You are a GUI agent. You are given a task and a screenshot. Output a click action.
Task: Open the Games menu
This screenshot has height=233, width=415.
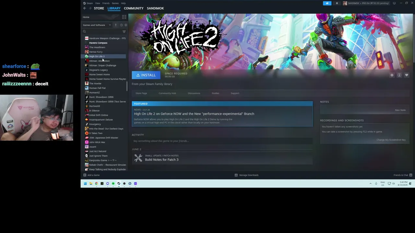[115, 3]
